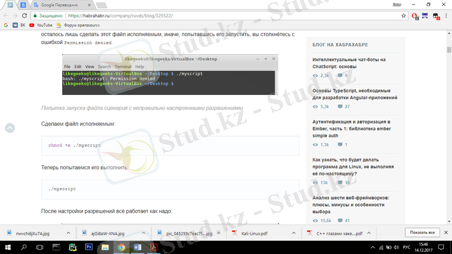Viewport: 452px width, 254px height.
Task: Open the Chrome three-dot menu
Action: coord(446,16)
